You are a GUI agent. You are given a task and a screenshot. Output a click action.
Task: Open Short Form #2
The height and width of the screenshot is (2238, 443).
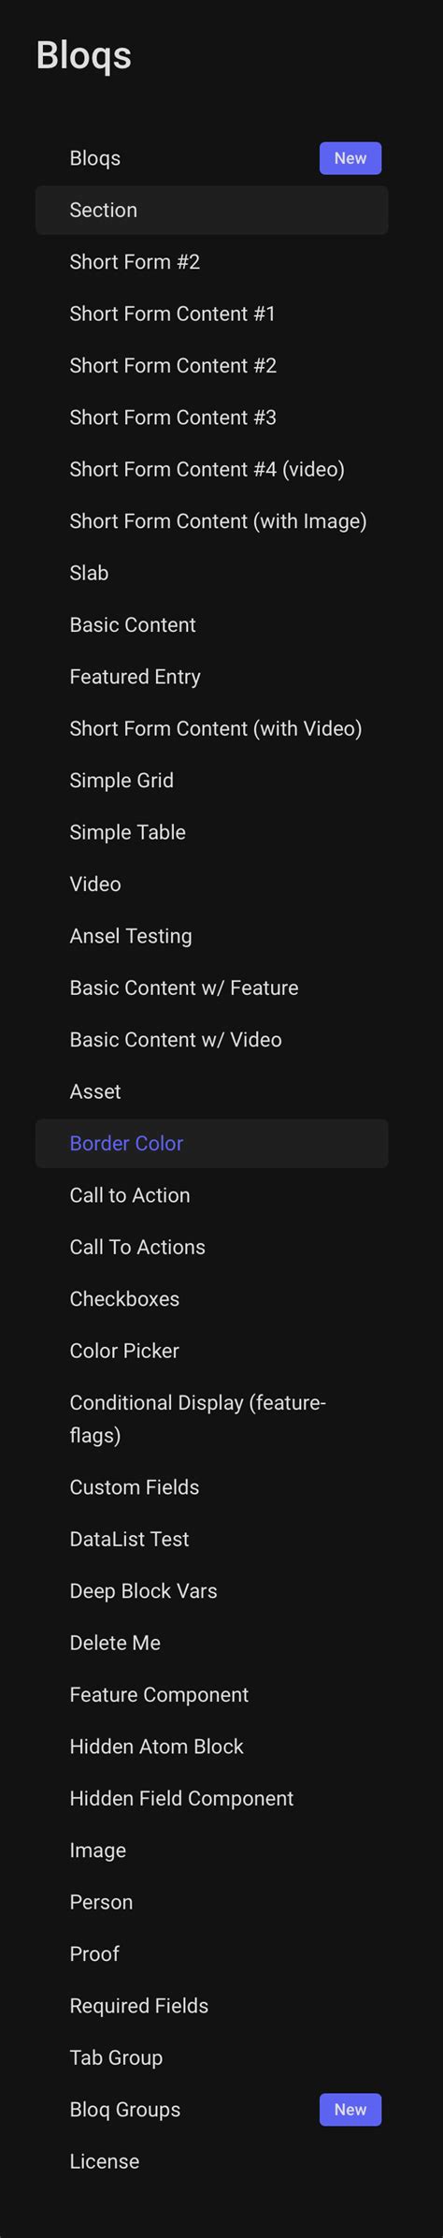211,262
